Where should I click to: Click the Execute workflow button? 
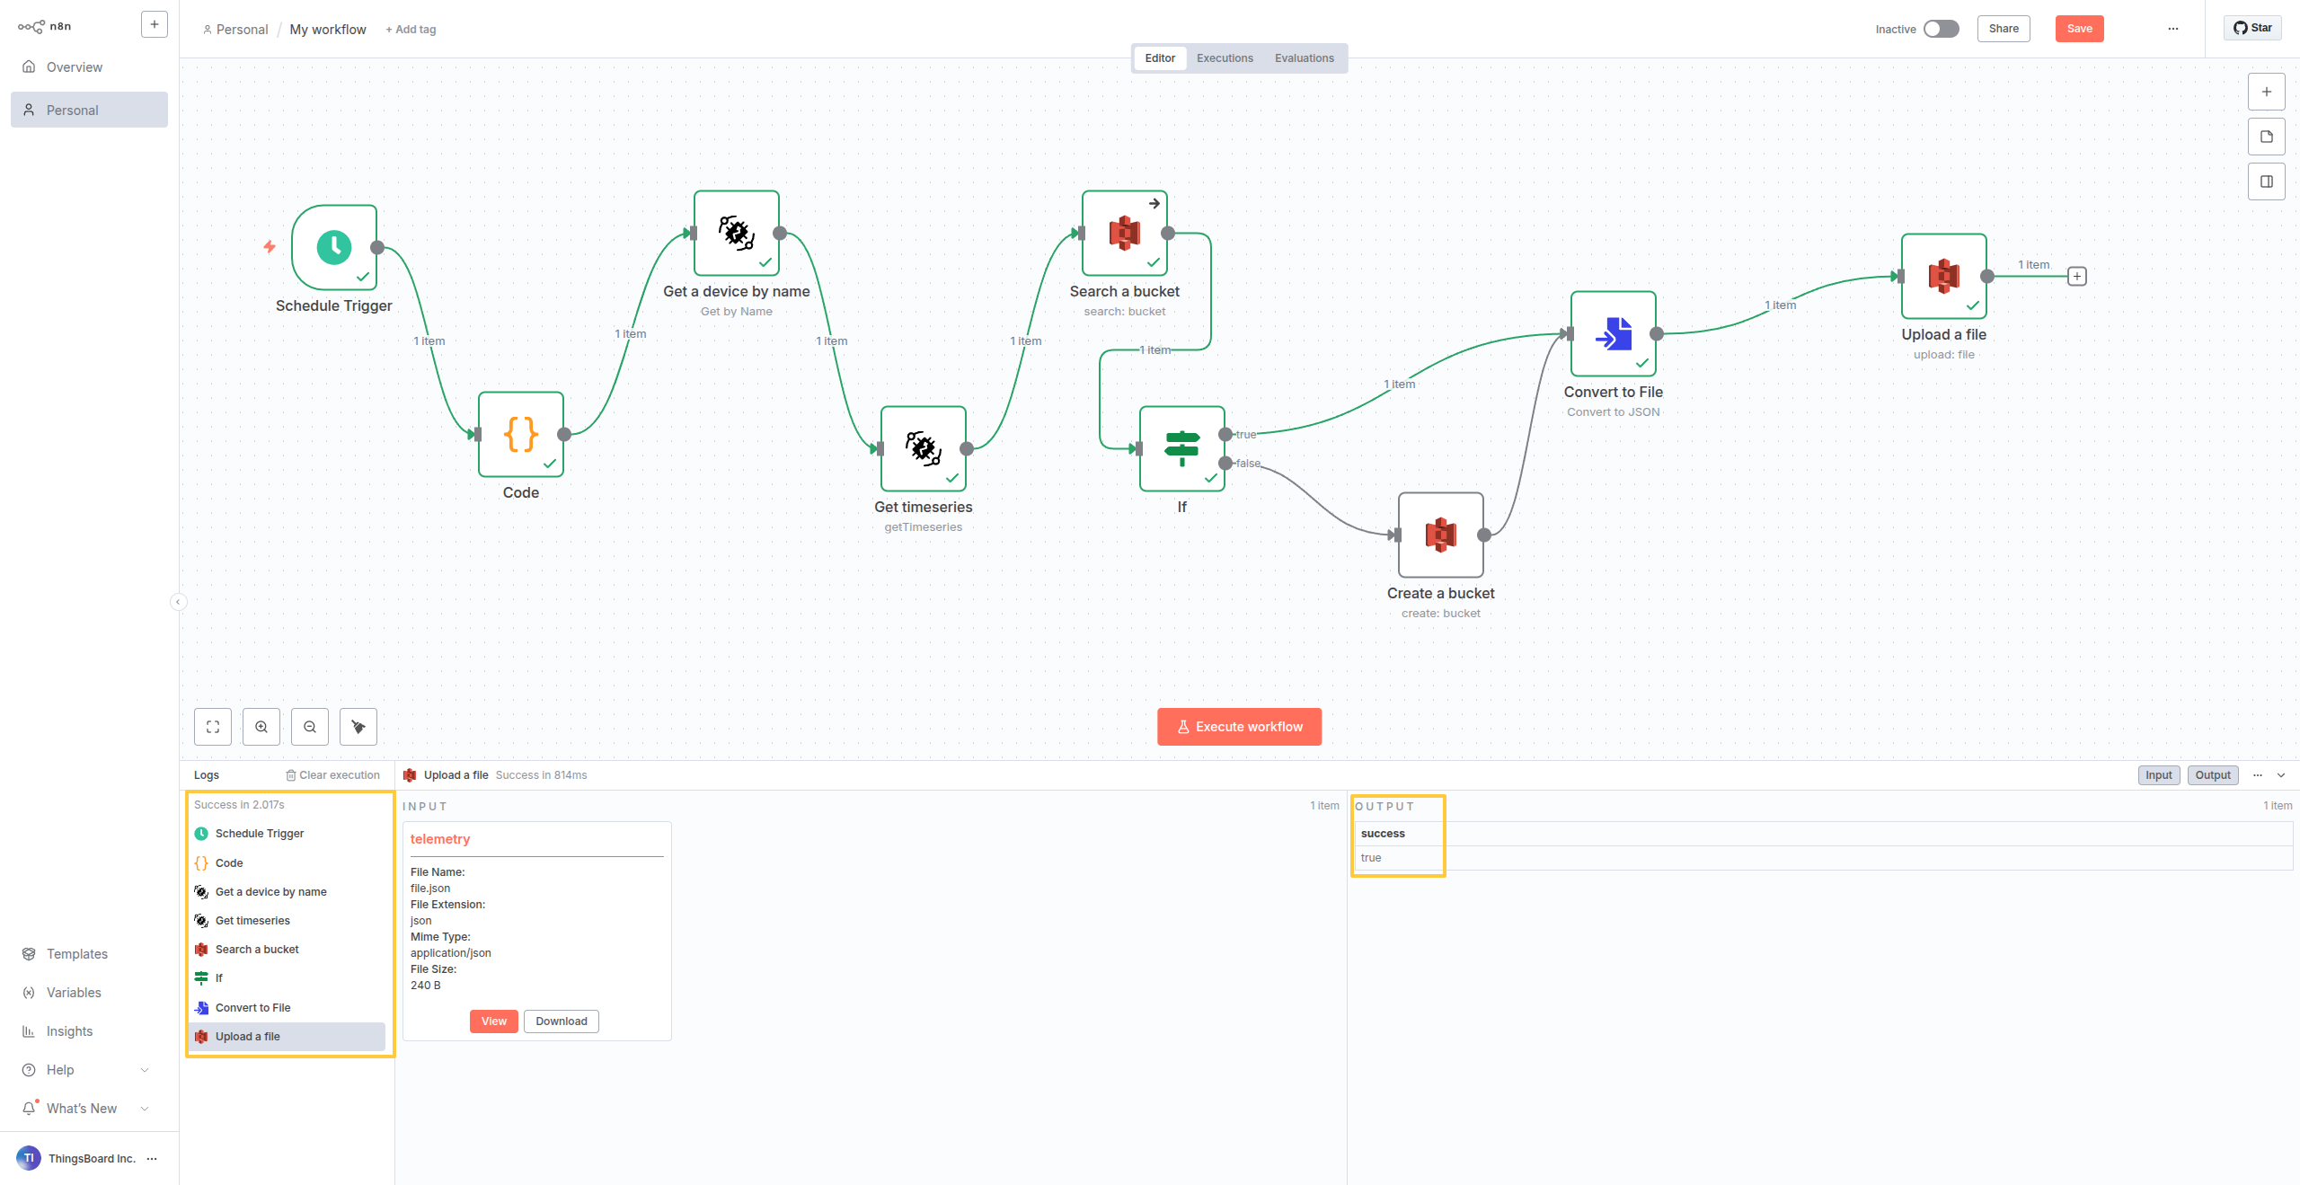[1239, 727]
